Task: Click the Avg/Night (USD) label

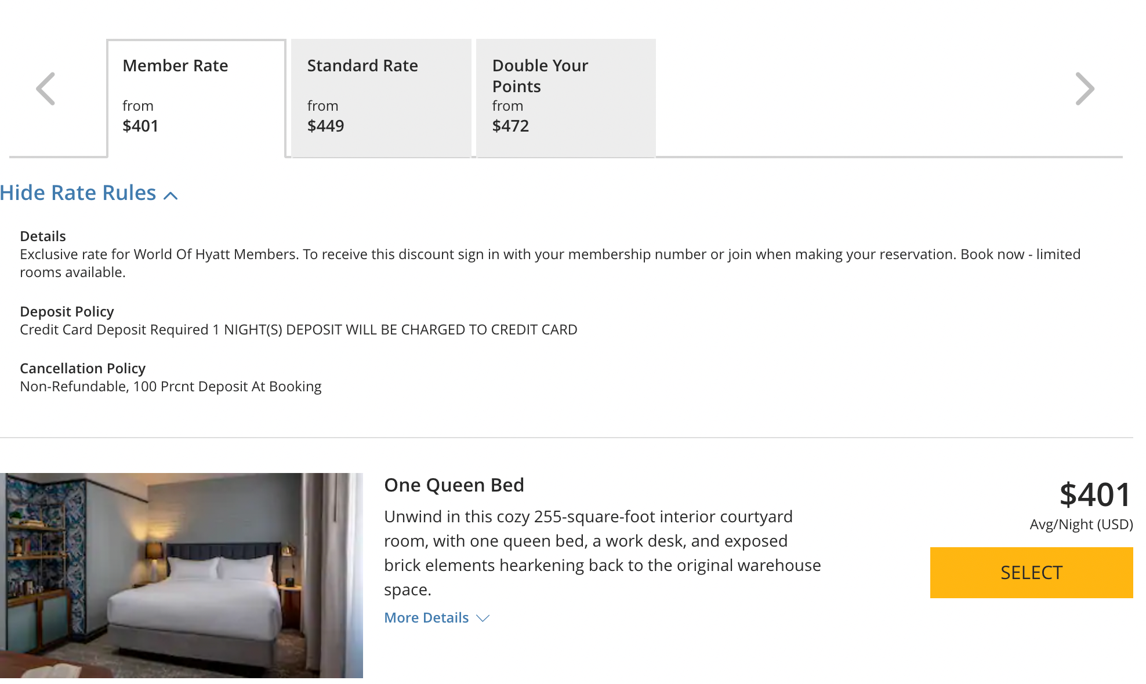Action: pyautogui.click(x=1081, y=525)
